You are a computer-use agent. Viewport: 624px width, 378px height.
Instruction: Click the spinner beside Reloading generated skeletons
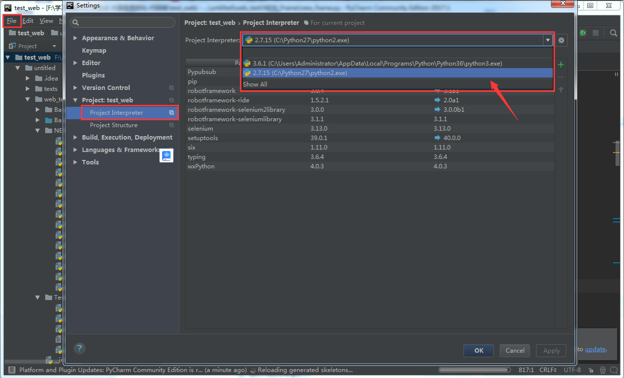coord(253,370)
